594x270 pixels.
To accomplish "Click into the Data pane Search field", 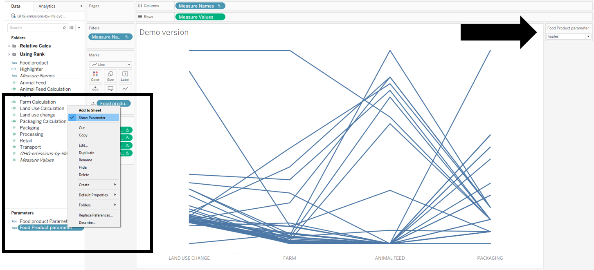I will (x=35, y=28).
